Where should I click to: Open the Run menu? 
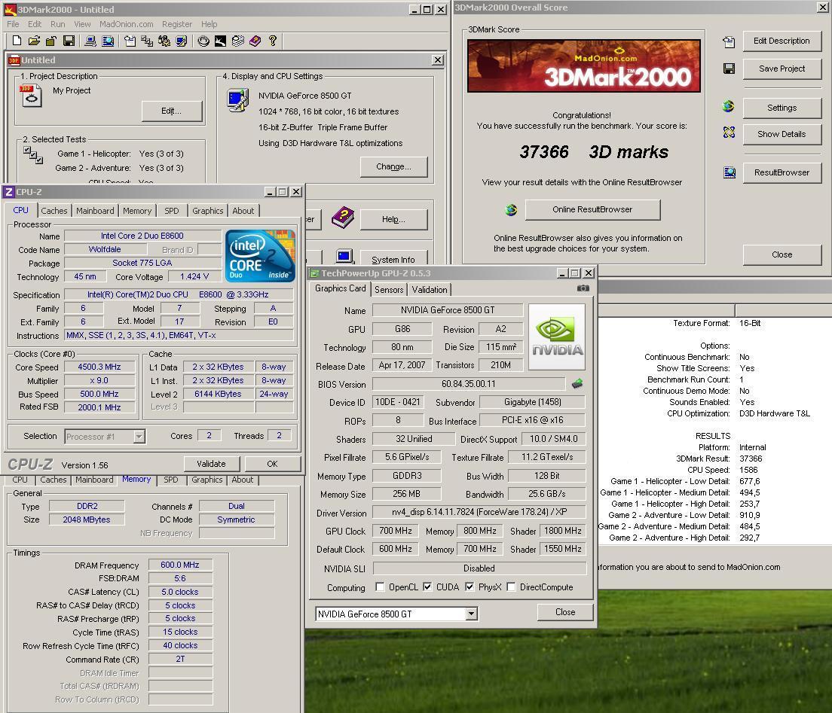pyautogui.click(x=58, y=24)
